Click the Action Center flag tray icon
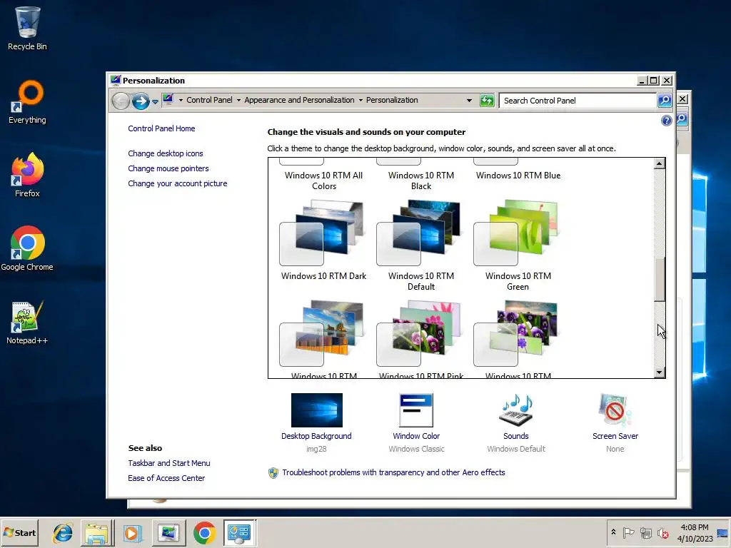Screen dimensions: 731x548 628,532
